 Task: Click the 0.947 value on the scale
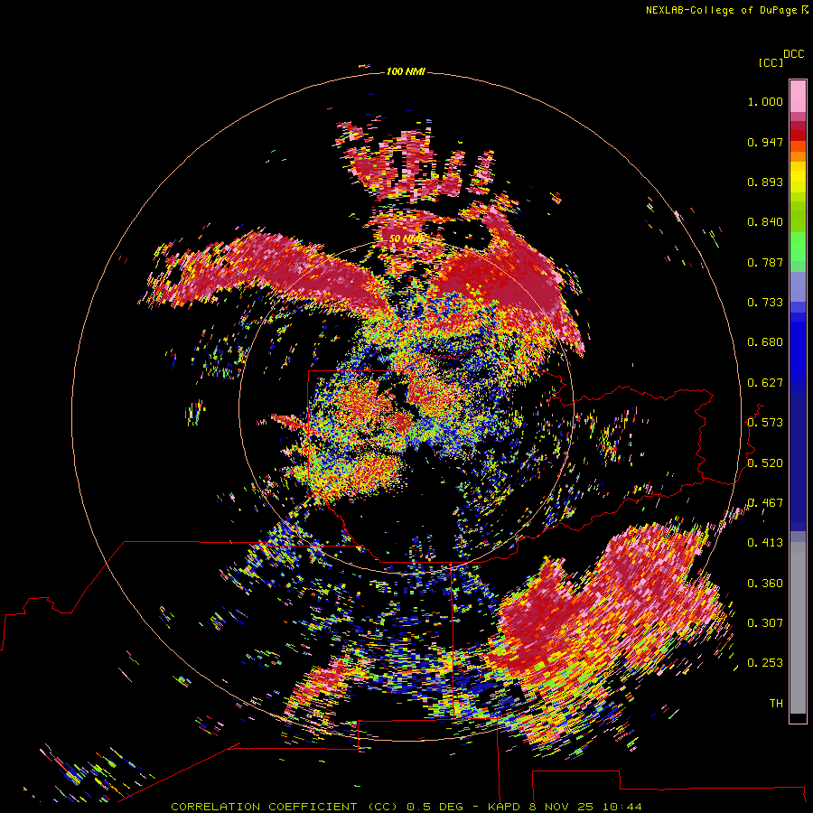(765, 142)
